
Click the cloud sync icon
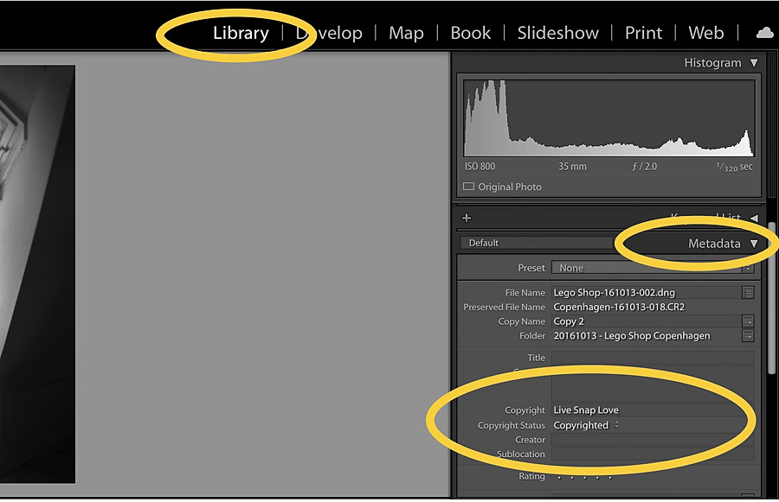click(764, 33)
